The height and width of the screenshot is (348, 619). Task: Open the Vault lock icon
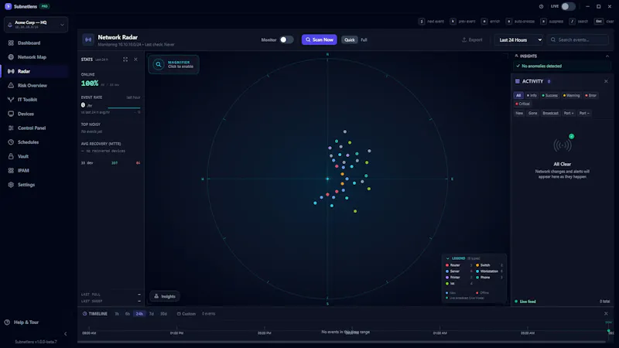click(x=11, y=156)
